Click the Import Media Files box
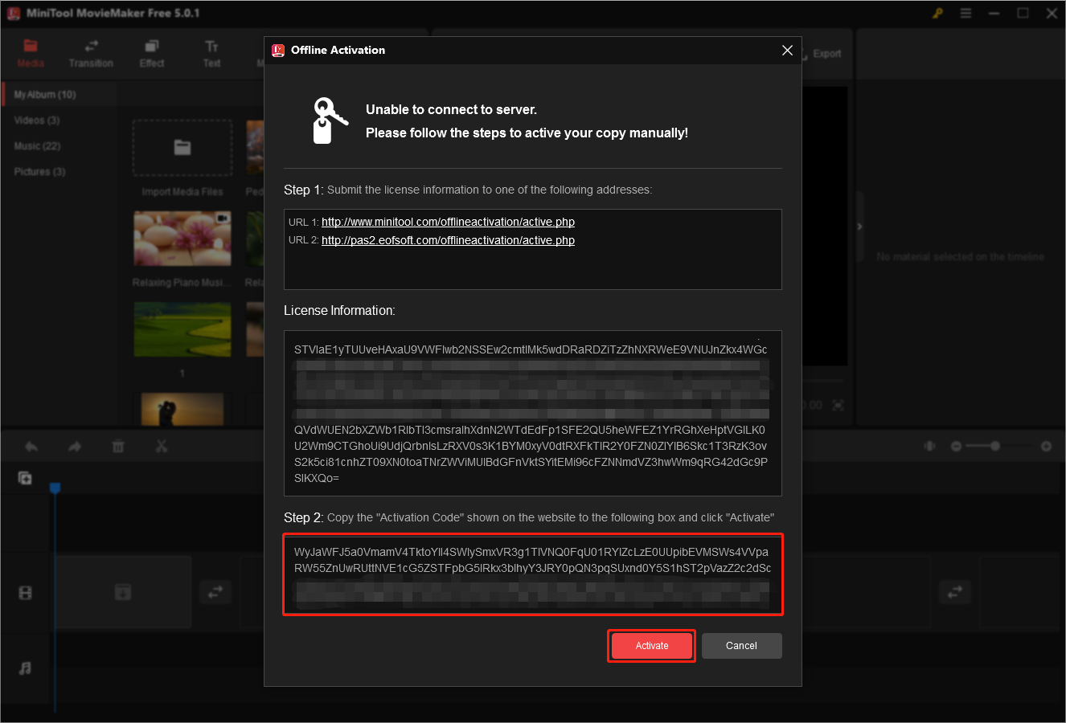 click(182, 148)
